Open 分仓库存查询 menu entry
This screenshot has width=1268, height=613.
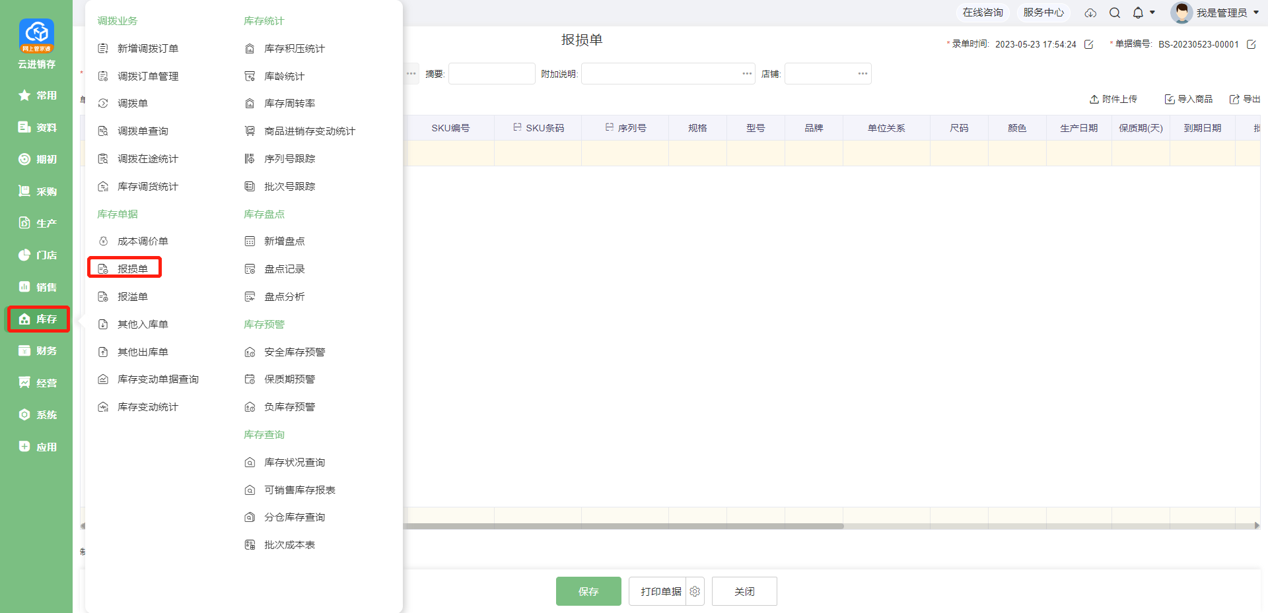285,517
